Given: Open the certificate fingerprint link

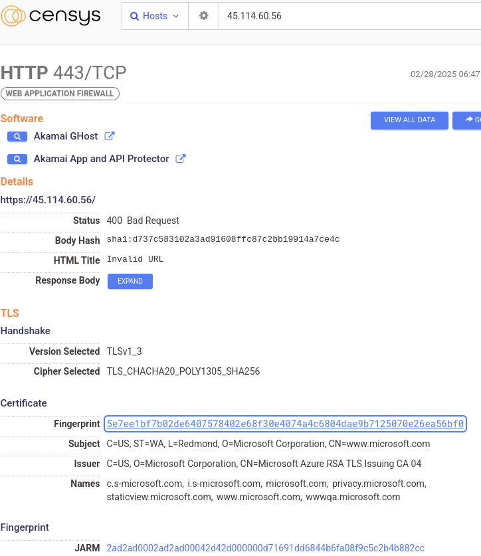Looking at the screenshot, I should coord(285,424).
